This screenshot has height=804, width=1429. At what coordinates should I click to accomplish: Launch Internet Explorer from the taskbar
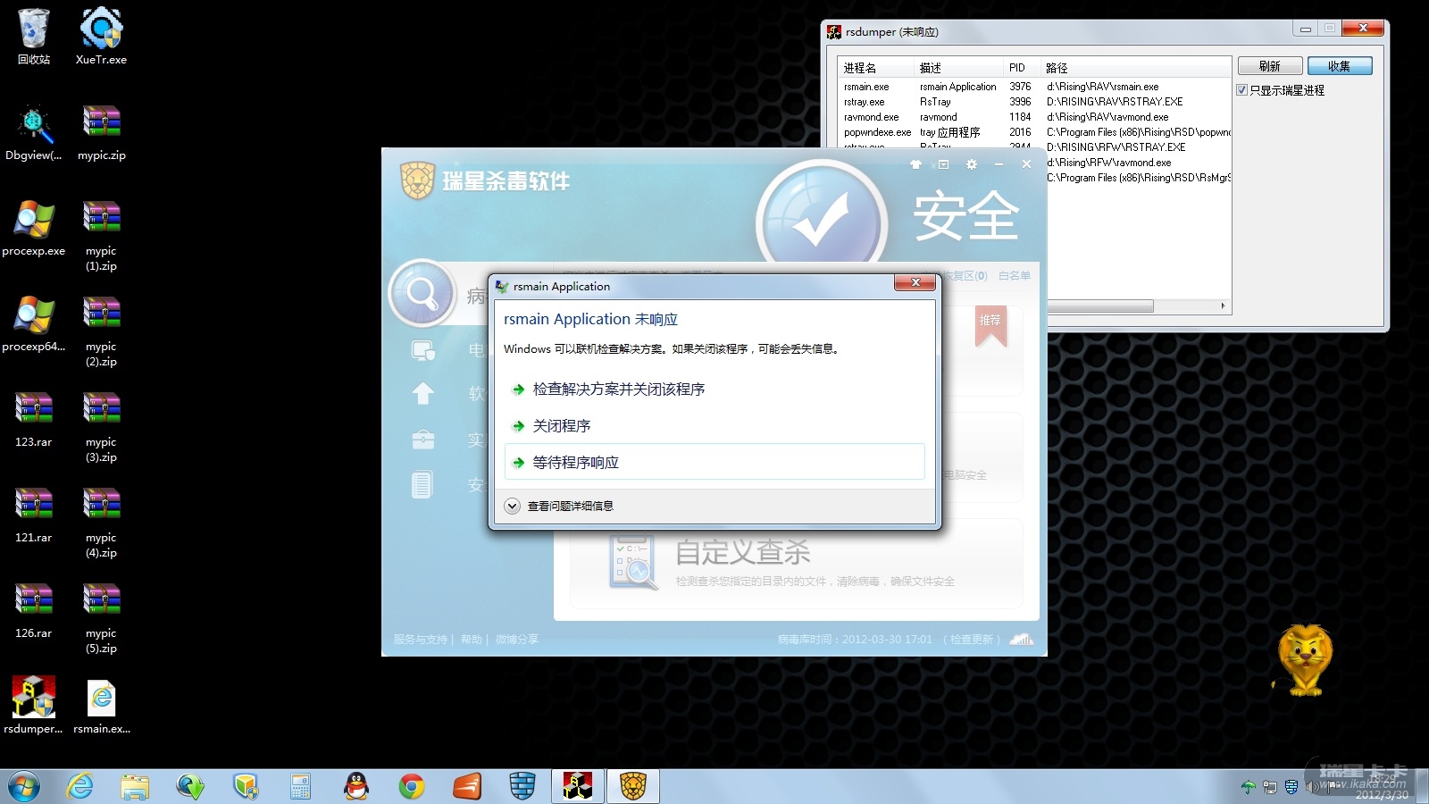[x=80, y=786]
